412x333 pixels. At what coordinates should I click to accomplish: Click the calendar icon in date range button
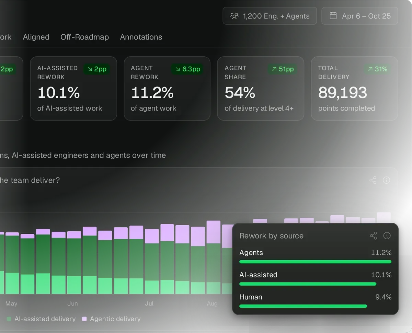tap(333, 16)
